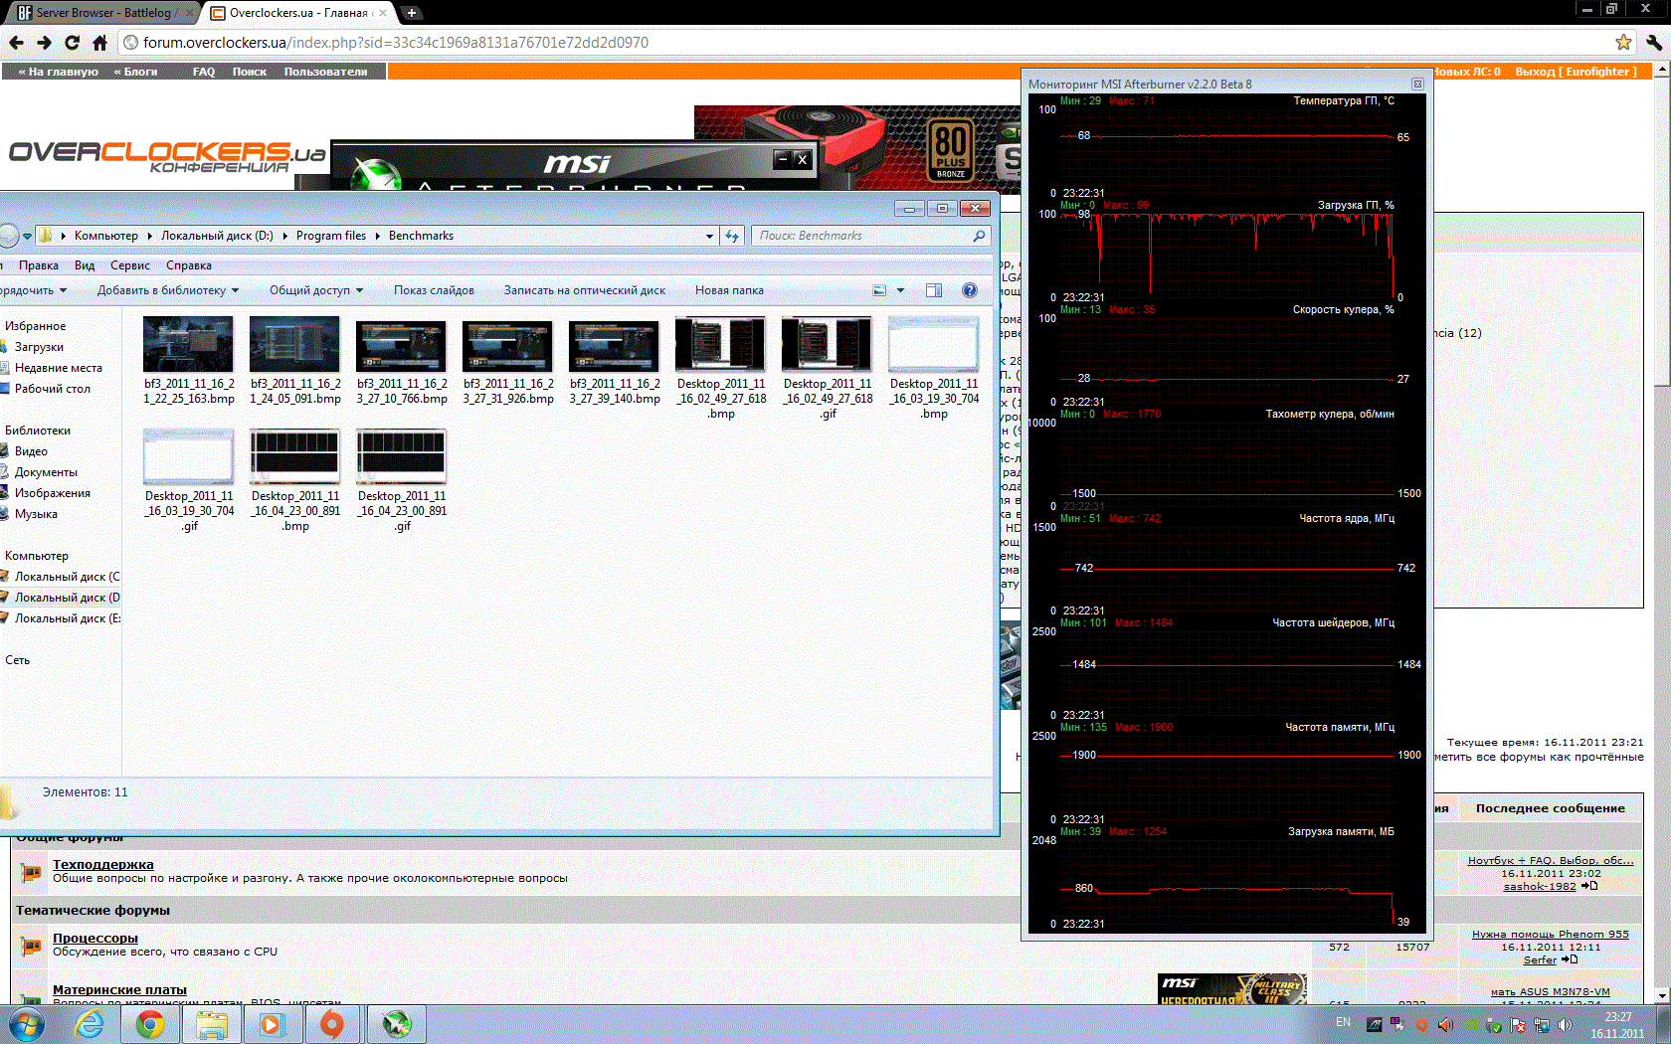Switch to Server Browser - Battlelog tab
The image size is (1671, 1044).
[103, 13]
